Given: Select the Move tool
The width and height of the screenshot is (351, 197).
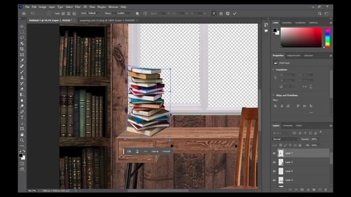Looking at the screenshot, I should click(x=22, y=26).
